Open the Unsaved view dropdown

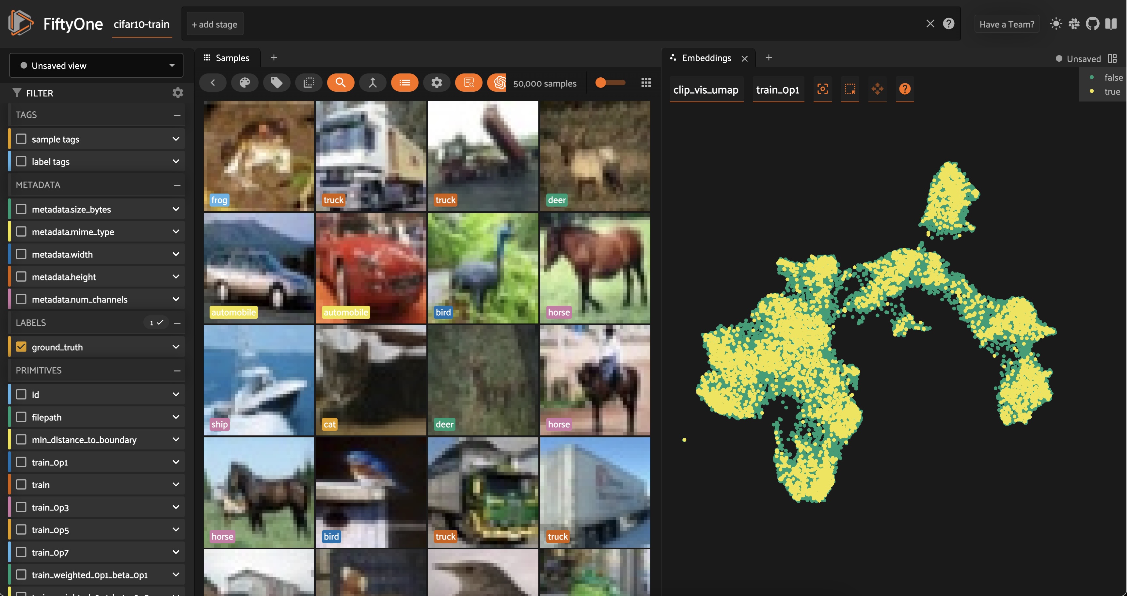(96, 66)
